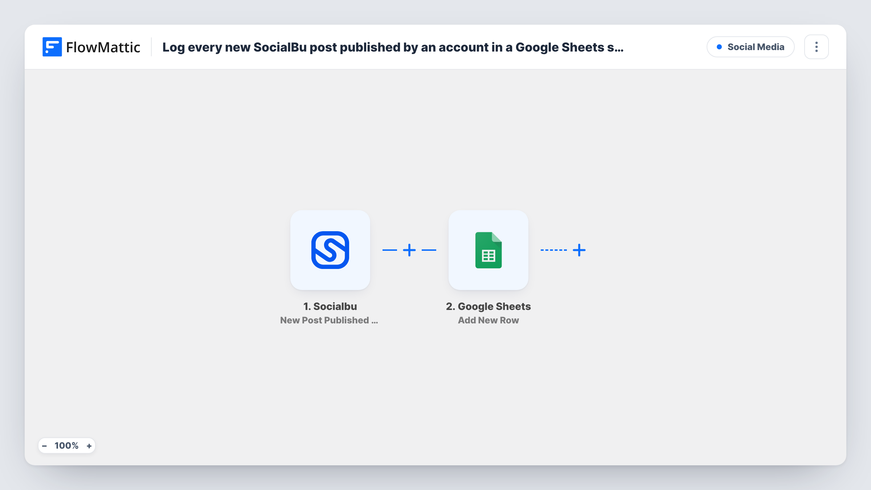Zoom out with the minus button

[x=44, y=446]
